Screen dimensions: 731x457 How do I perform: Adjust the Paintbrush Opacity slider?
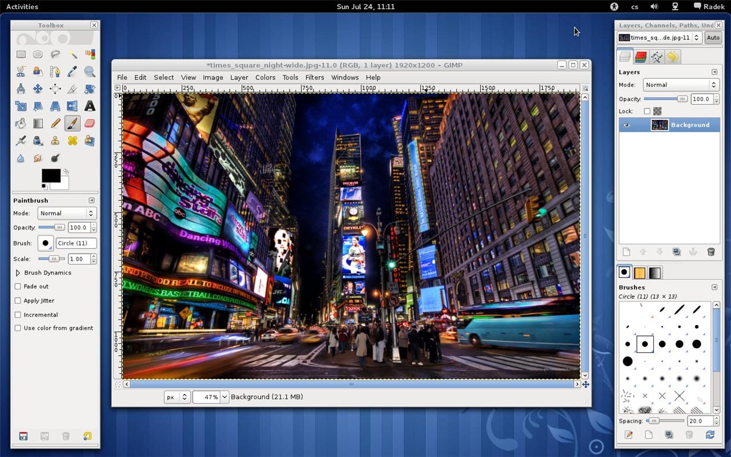tap(52, 227)
